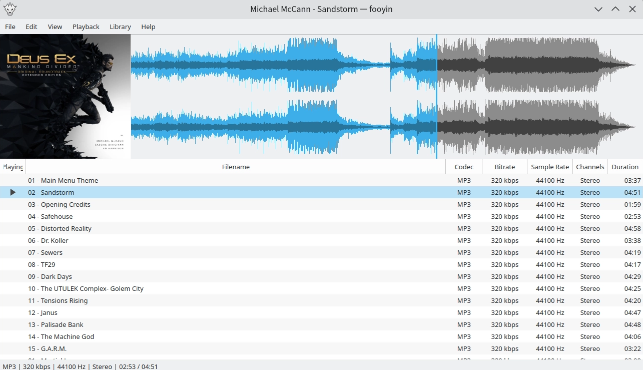Seek in the grey unplayed waveform section

[535, 97]
